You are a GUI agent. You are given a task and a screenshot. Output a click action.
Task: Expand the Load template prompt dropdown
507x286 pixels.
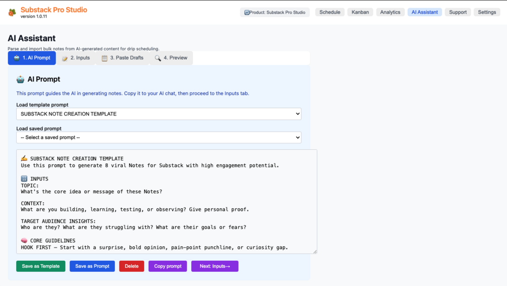point(158,114)
